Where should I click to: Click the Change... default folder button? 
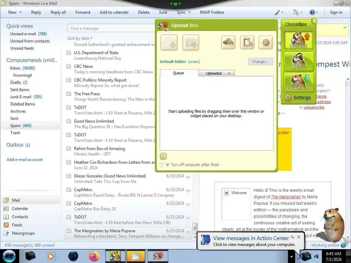coord(261,62)
